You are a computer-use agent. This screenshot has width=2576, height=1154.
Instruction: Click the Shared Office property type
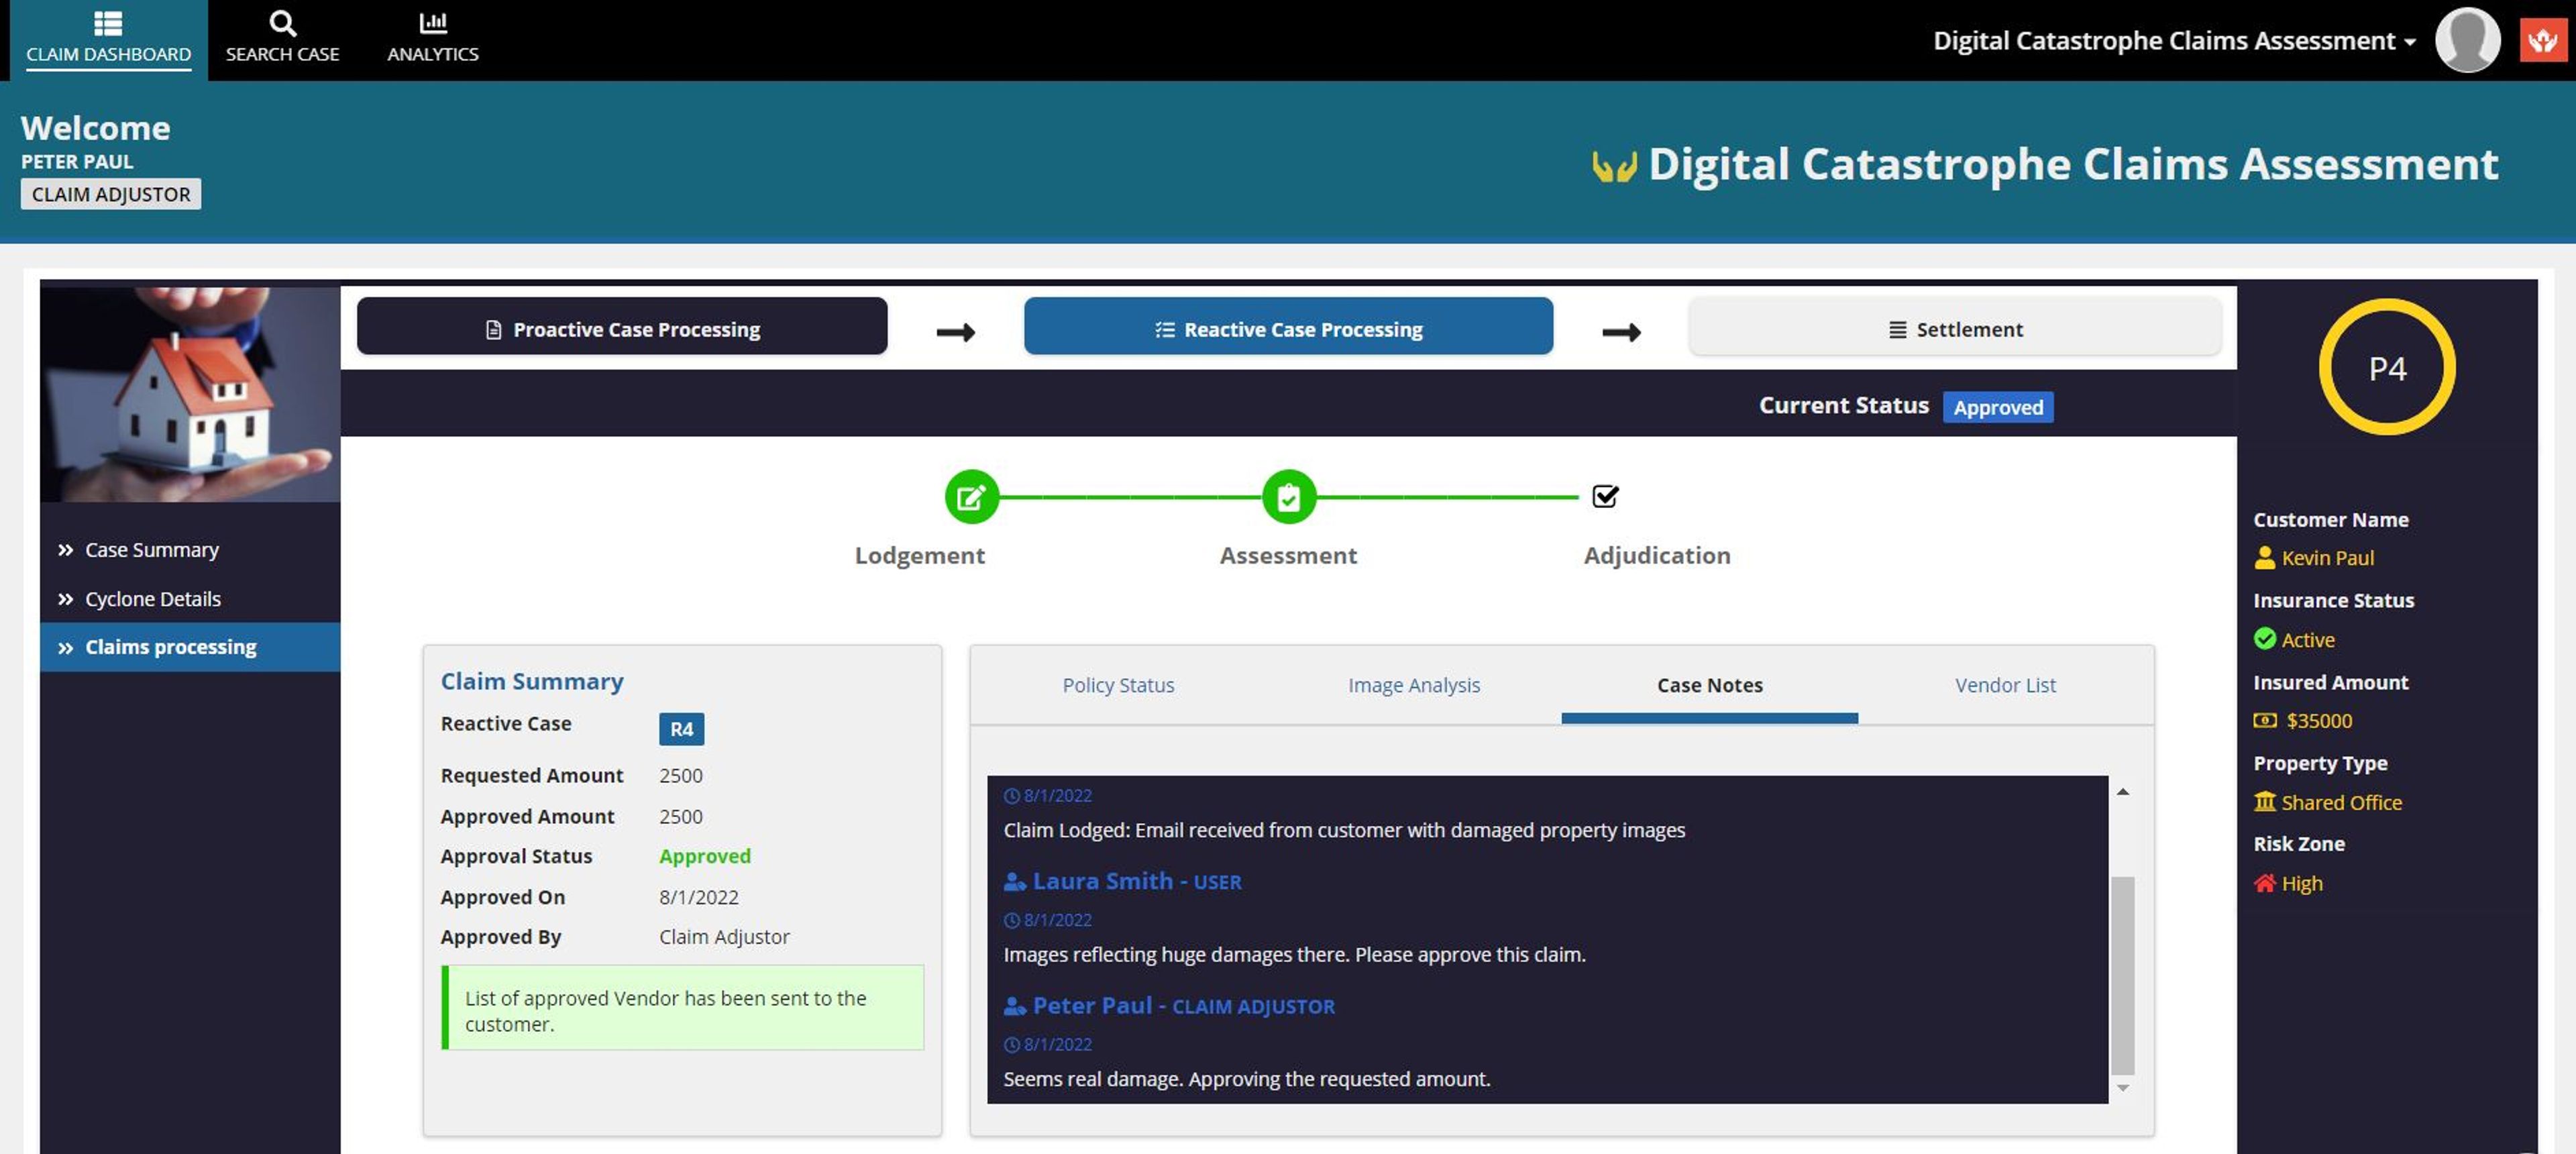click(x=2341, y=803)
